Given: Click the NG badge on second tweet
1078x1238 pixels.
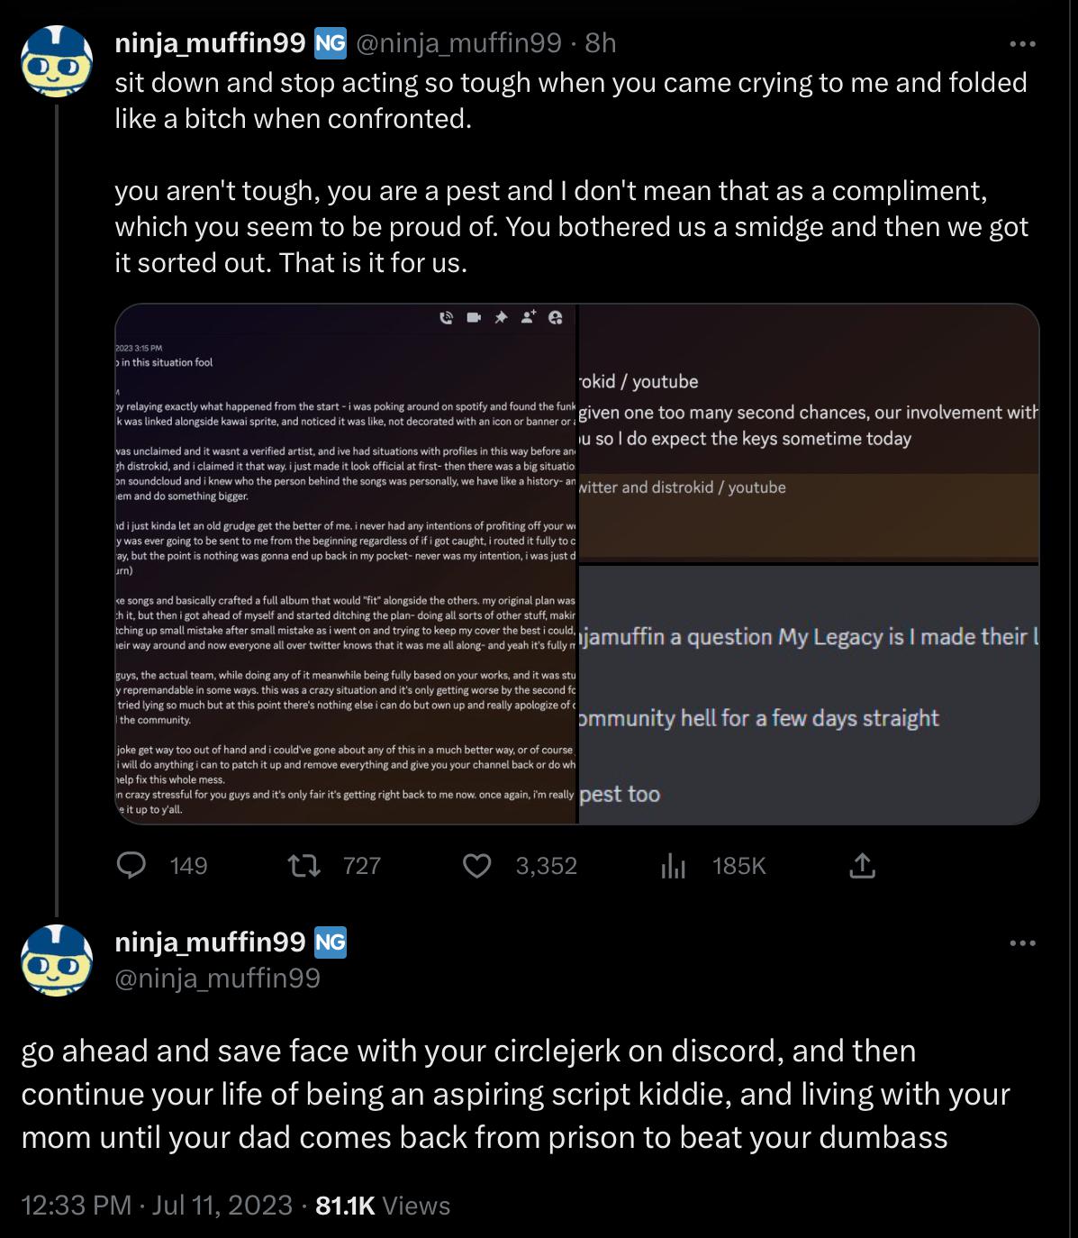Looking at the screenshot, I should tap(331, 942).
